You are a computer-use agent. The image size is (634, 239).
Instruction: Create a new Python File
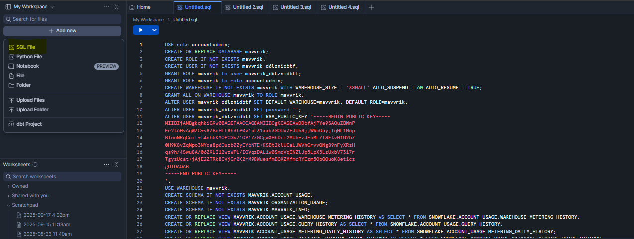click(x=29, y=56)
